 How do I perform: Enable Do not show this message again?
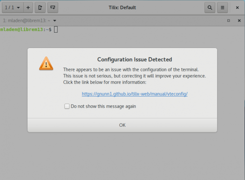click(67, 106)
